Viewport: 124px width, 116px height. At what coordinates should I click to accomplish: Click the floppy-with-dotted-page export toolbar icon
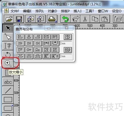tap(41, 19)
